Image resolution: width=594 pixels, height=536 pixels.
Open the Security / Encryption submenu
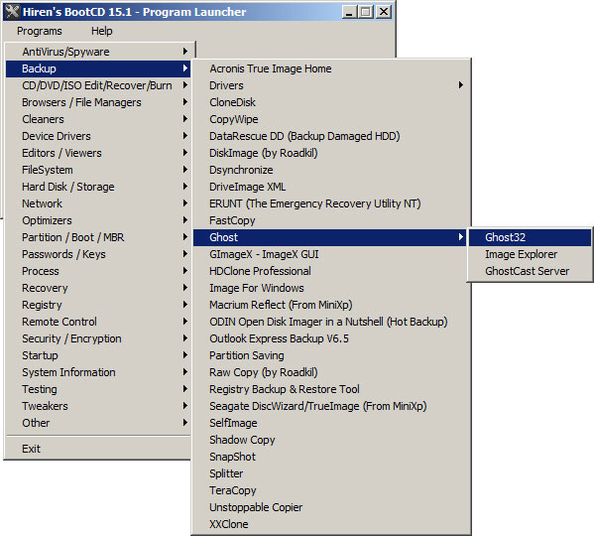[x=98, y=338]
